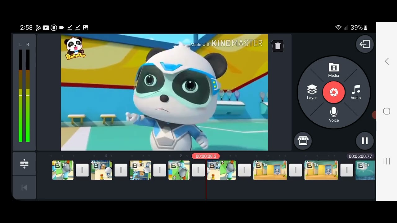397x223 pixels.
Task: Open transition between third and fourth clips
Action: [160, 170]
